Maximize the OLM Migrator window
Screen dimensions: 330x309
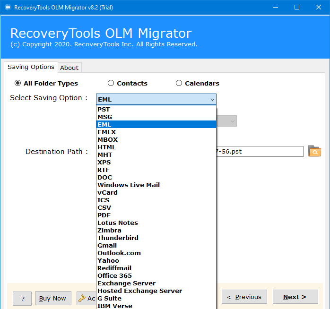297,8
